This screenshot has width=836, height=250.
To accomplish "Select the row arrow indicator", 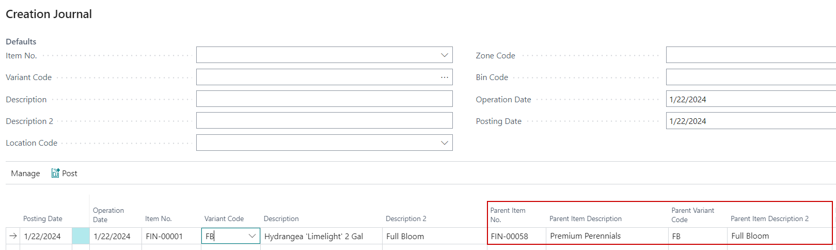I will pos(13,236).
